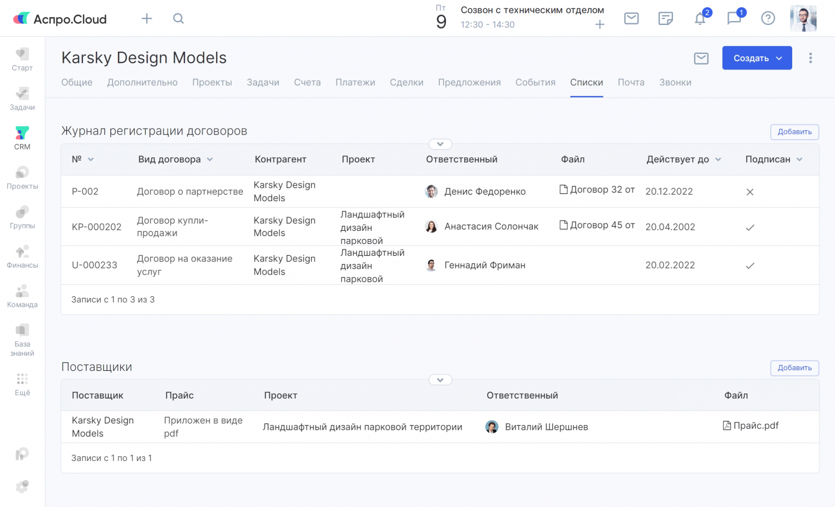This screenshot has height=507, width=835.
Task: Toggle signed checkmark for U-000233 contract
Action: coord(750,266)
